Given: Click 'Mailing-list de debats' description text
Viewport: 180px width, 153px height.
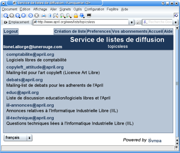Looking at the screenshot, I should pos(55,85).
